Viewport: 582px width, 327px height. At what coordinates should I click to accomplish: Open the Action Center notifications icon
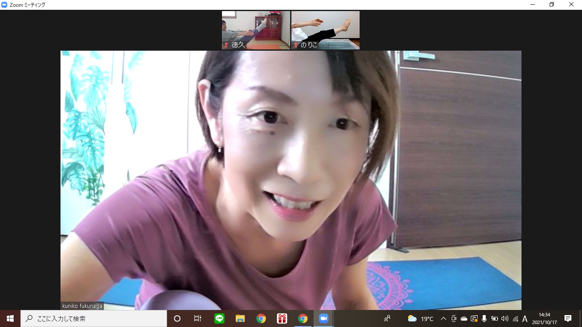click(x=568, y=318)
